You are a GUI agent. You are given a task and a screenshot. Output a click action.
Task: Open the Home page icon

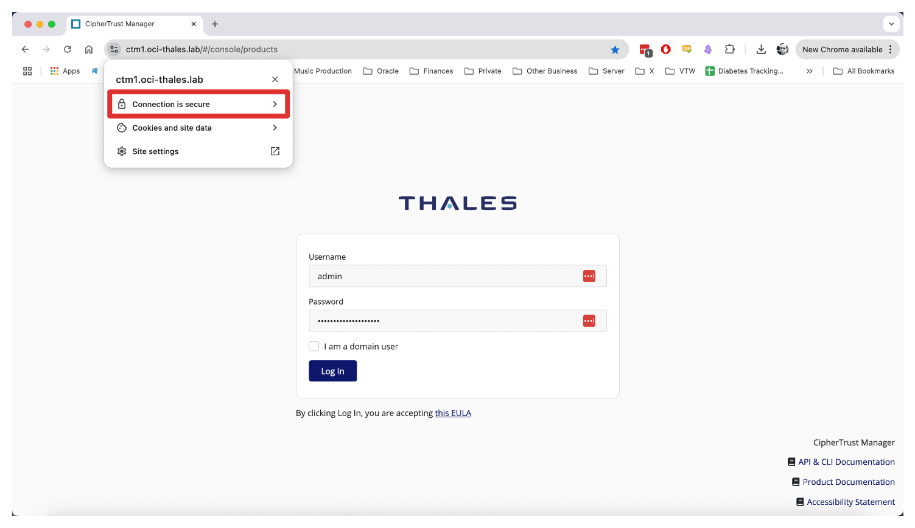coord(89,49)
